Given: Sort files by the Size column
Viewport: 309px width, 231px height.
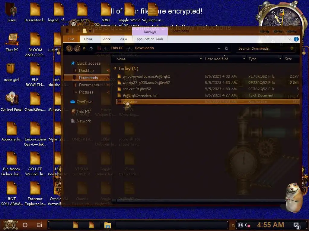Looking at the screenshot, I should 288,59.
